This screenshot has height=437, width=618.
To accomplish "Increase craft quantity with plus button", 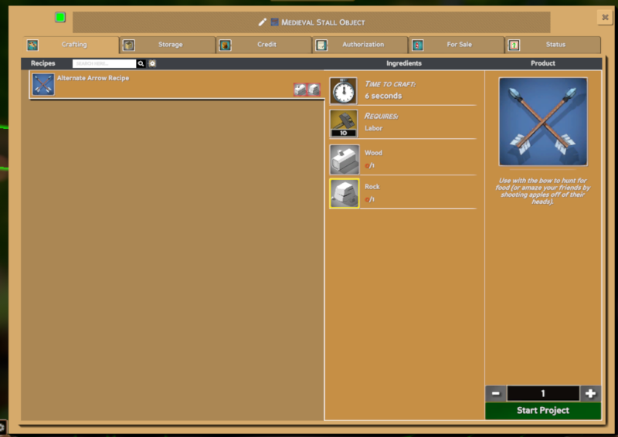I will (590, 393).
